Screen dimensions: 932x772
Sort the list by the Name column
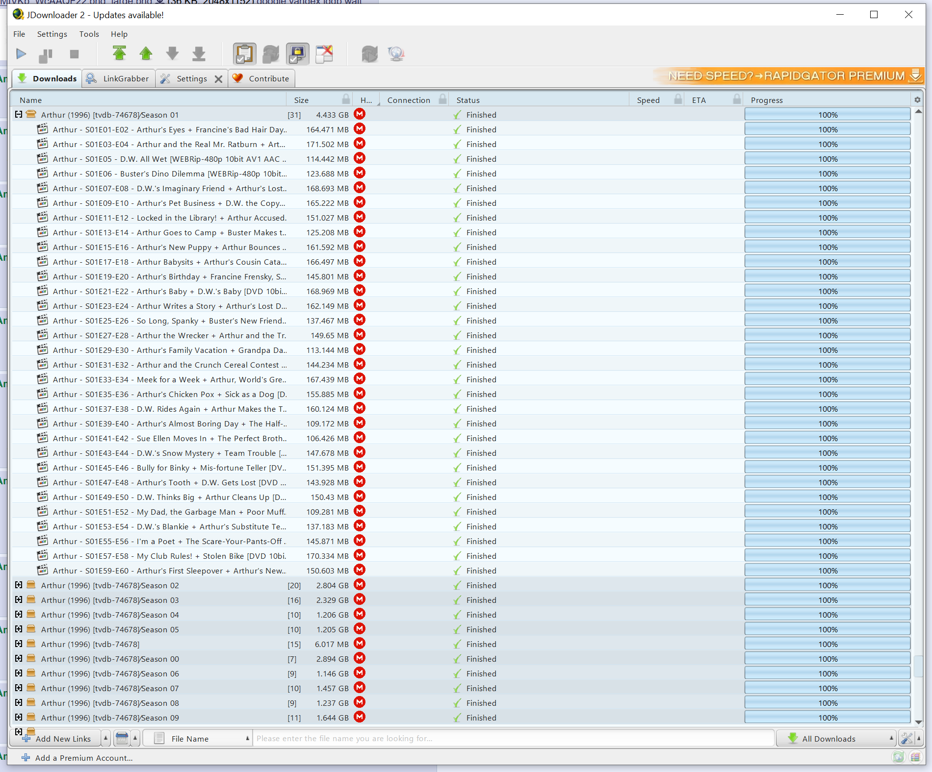(x=148, y=100)
